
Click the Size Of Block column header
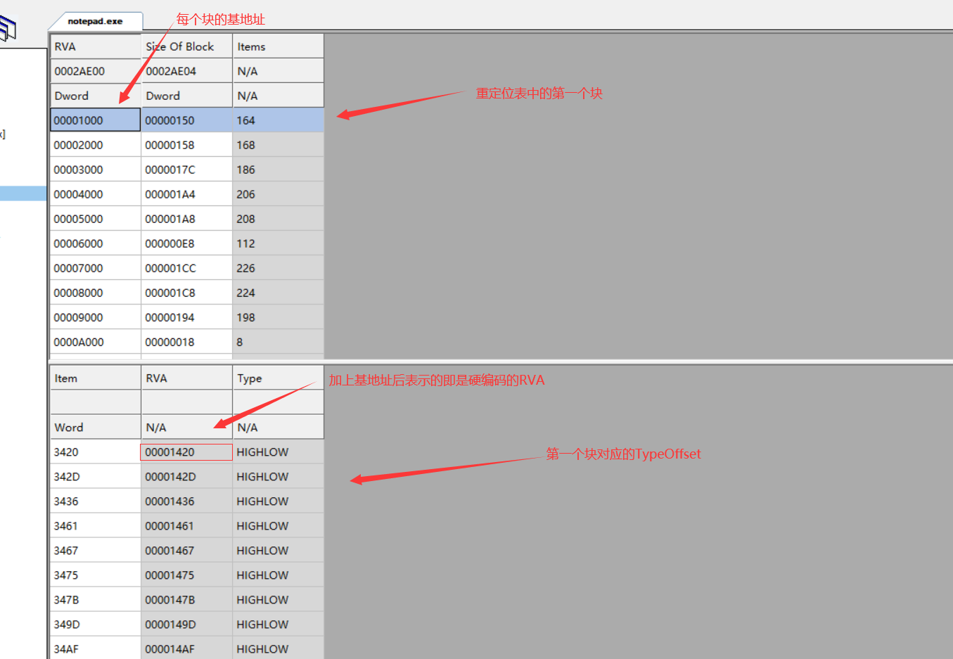pos(187,46)
